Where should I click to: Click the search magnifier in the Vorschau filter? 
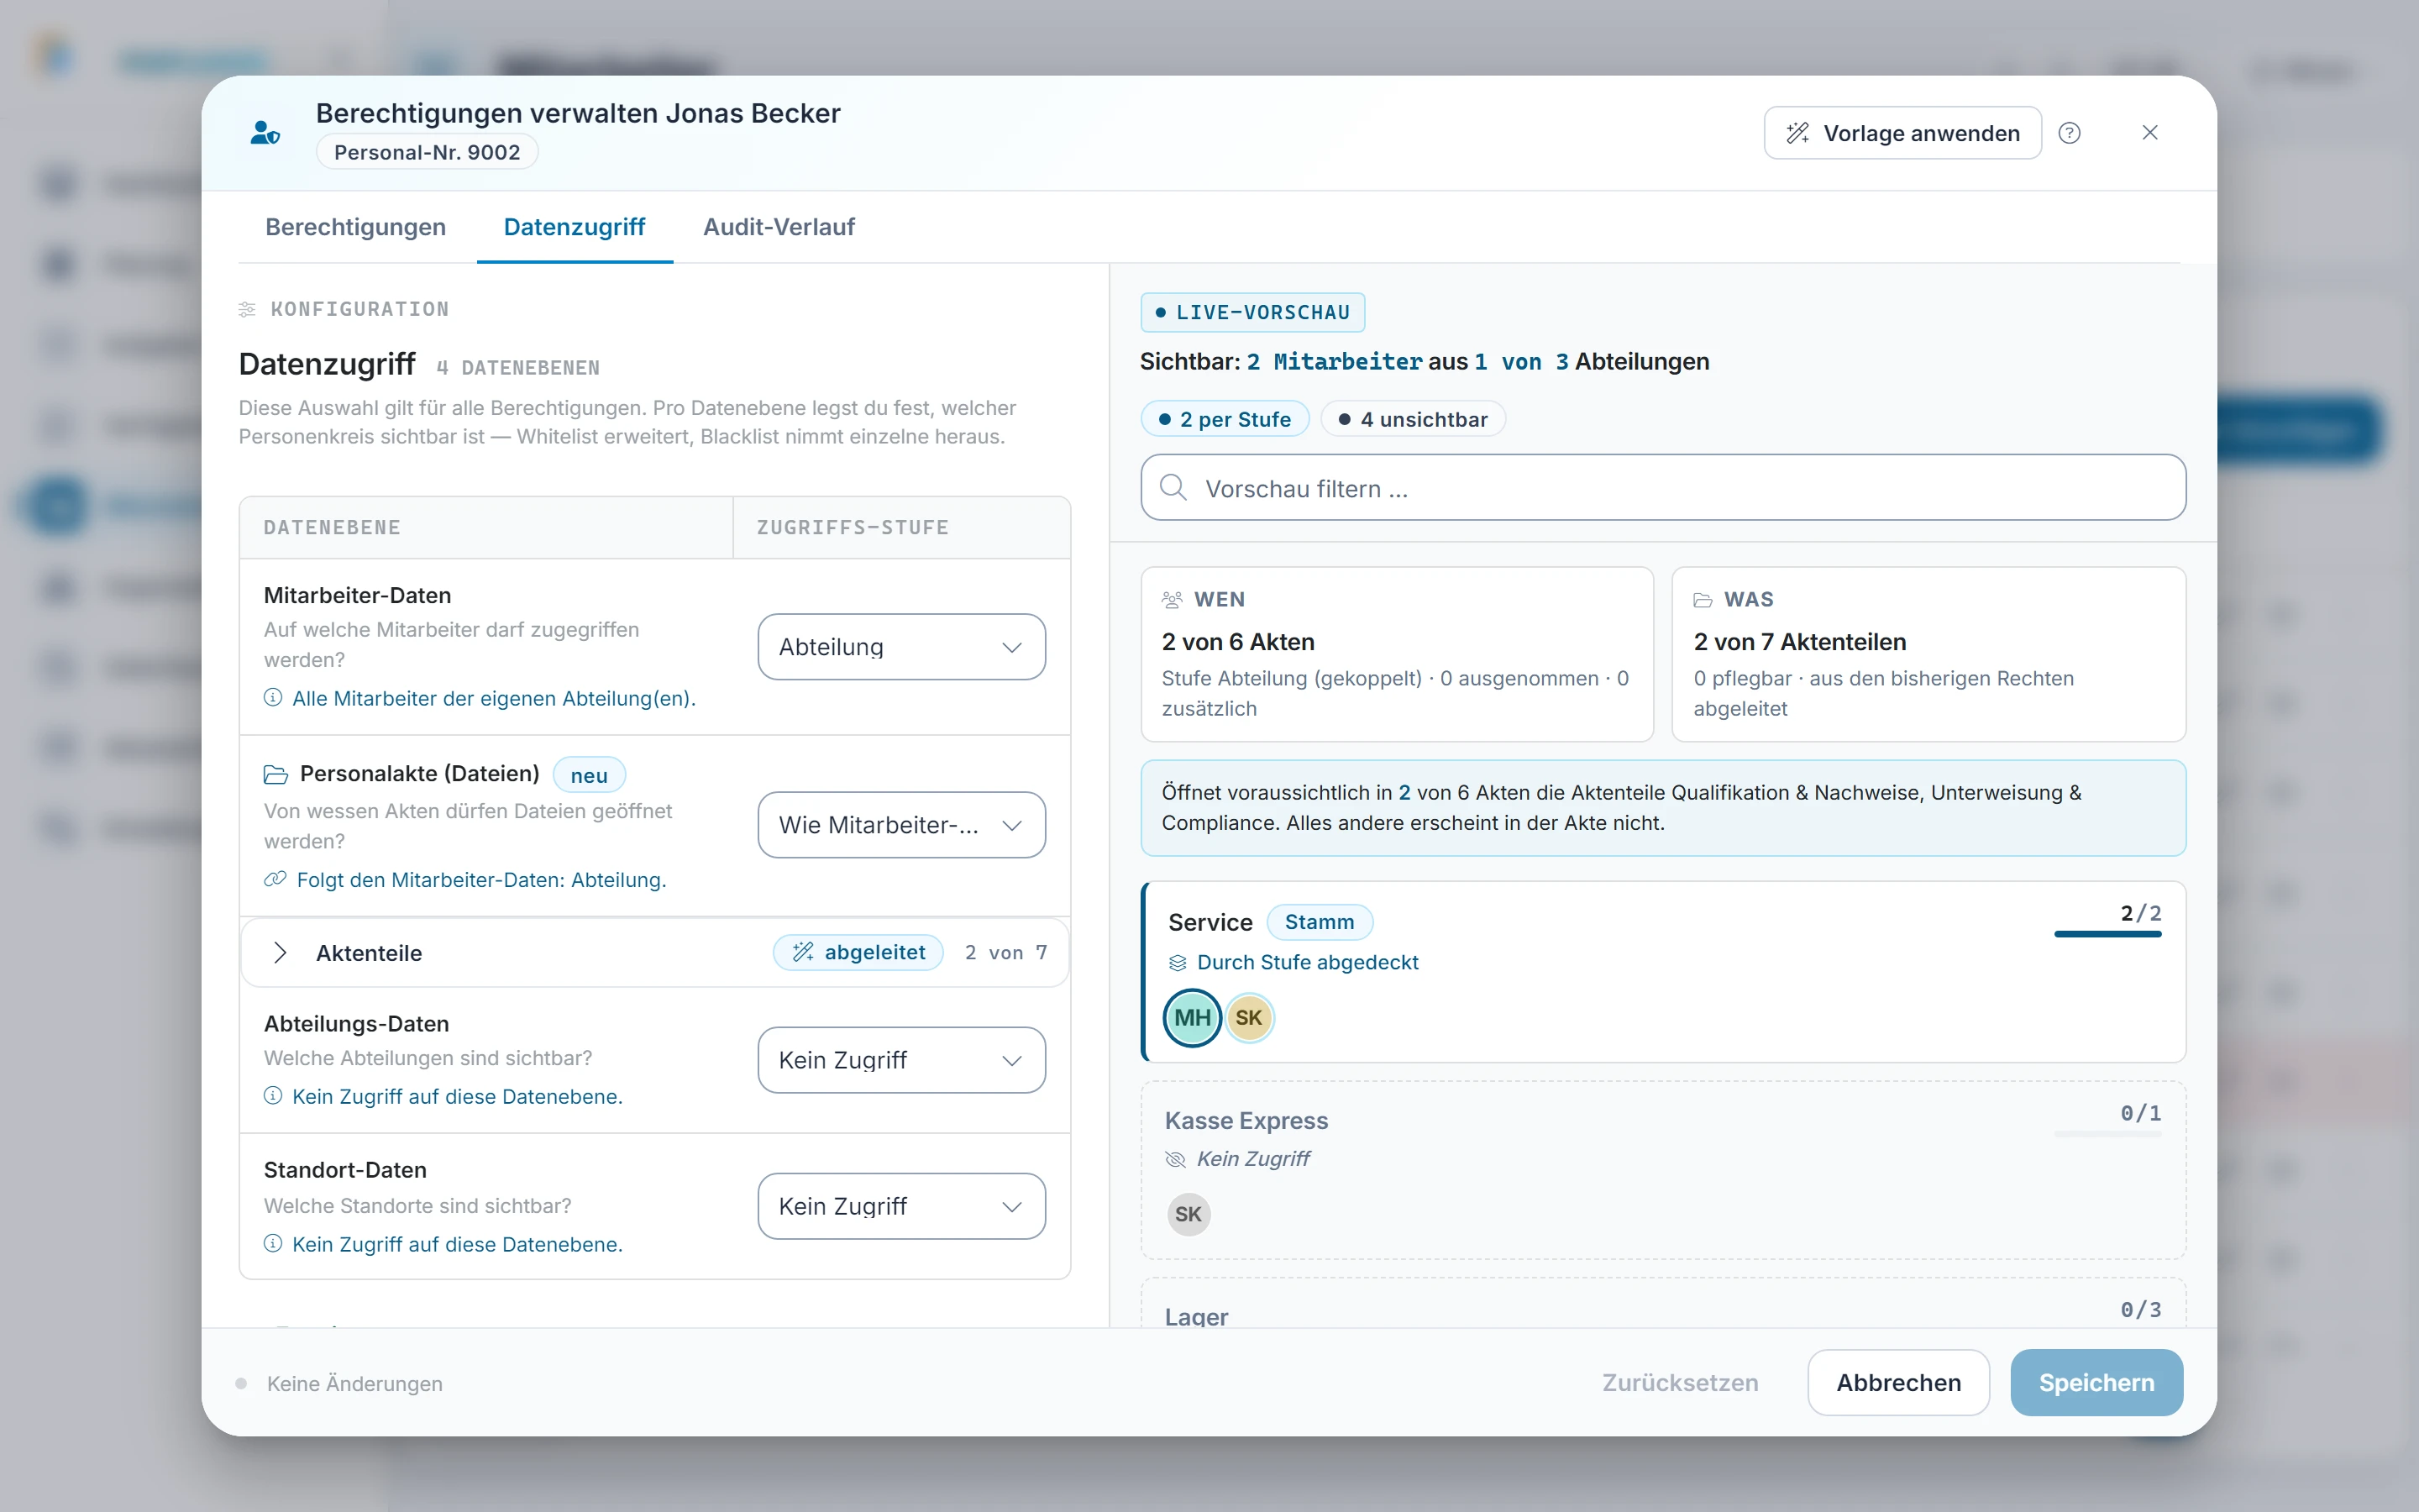click(1173, 488)
